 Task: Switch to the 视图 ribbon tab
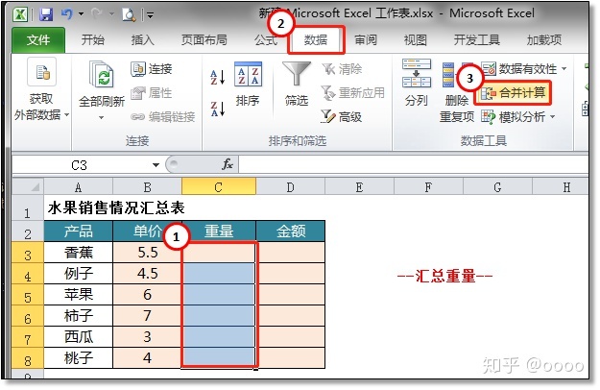click(x=415, y=39)
